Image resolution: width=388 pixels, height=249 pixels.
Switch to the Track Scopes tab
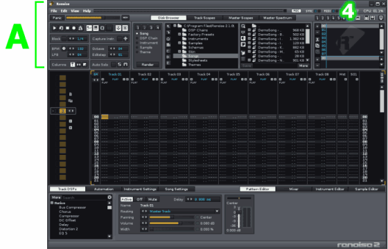coord(204,18)
